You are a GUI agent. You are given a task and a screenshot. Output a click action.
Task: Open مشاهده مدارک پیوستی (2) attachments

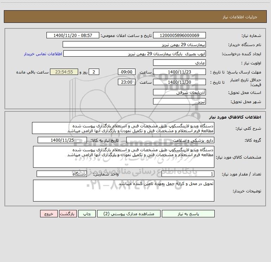(x=129, y=214)
